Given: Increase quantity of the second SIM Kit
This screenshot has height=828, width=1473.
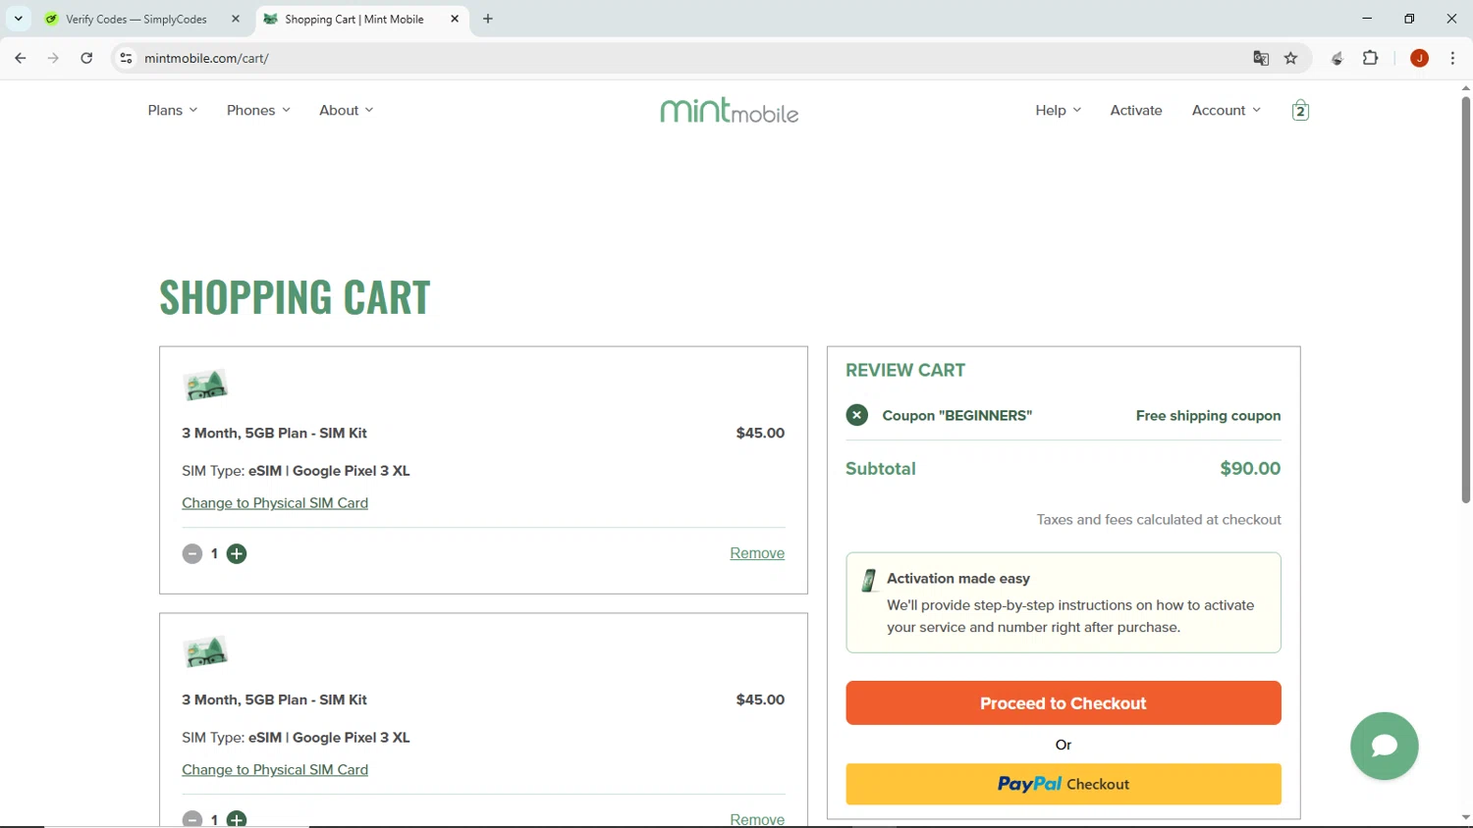Looking at the screenshot, I should (x=237, y=819).
